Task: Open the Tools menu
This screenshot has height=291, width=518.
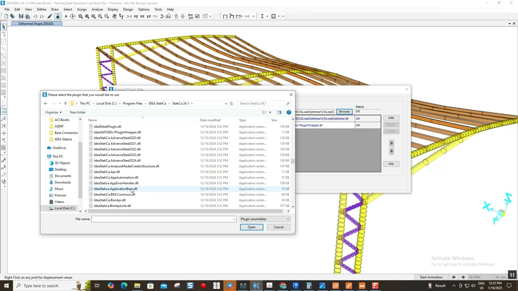Action: 158,9
